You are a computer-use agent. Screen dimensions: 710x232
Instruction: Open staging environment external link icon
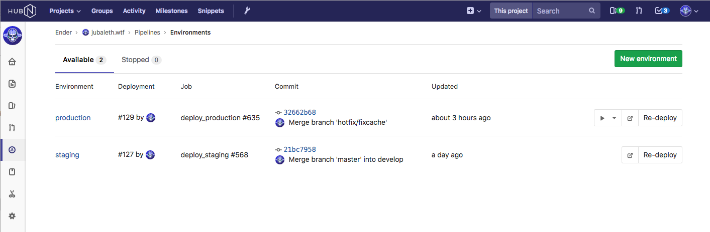tap(630, 155)
